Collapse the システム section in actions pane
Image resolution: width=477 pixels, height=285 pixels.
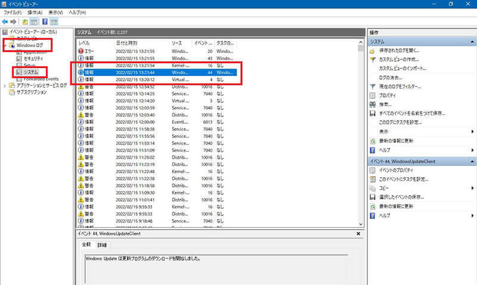click(x=472, y=42)
